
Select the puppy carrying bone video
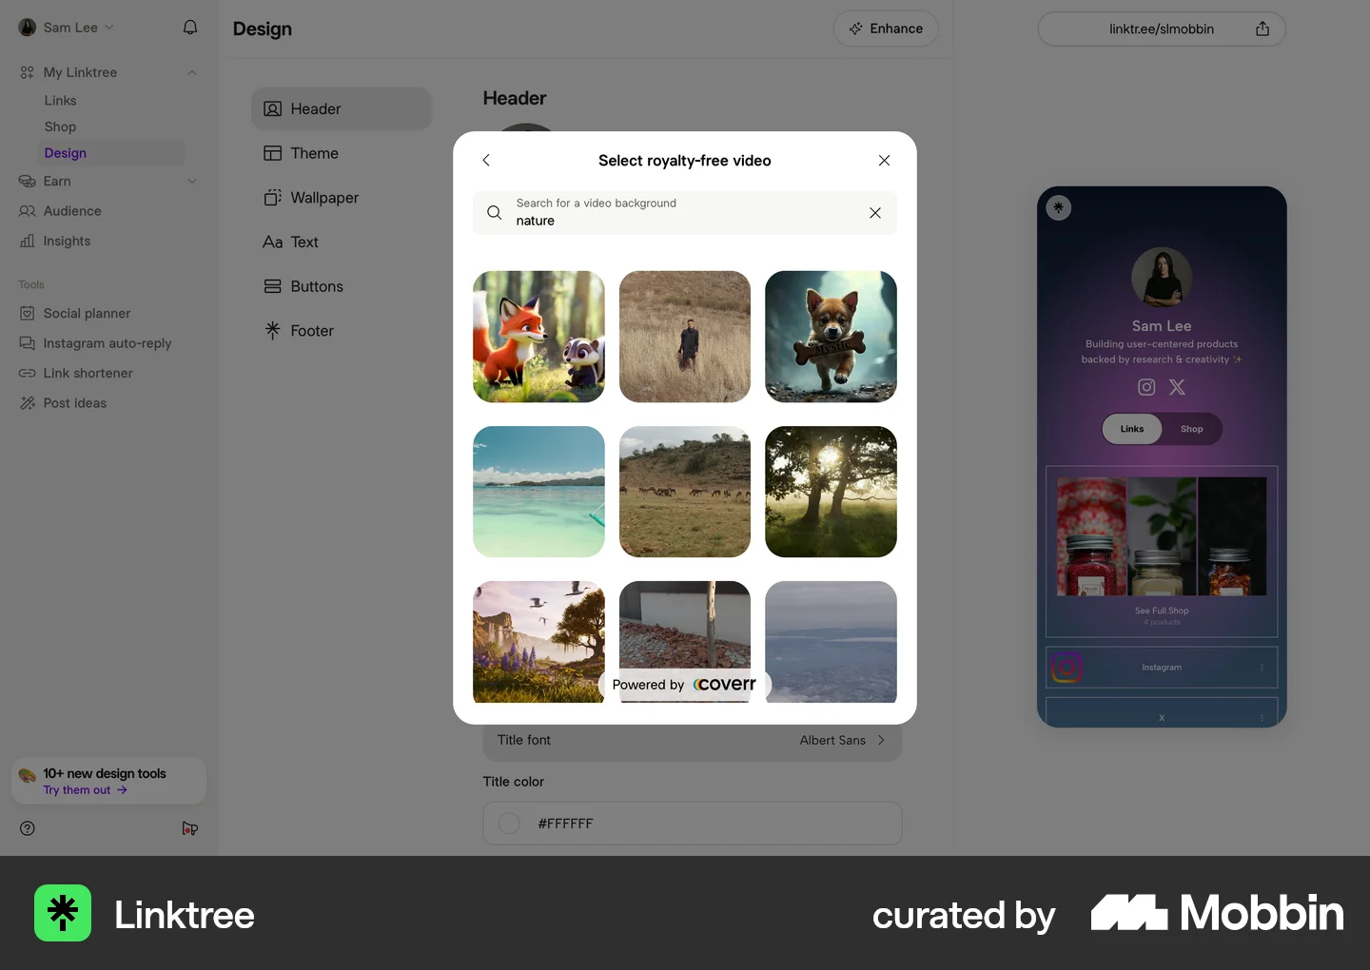831,337
